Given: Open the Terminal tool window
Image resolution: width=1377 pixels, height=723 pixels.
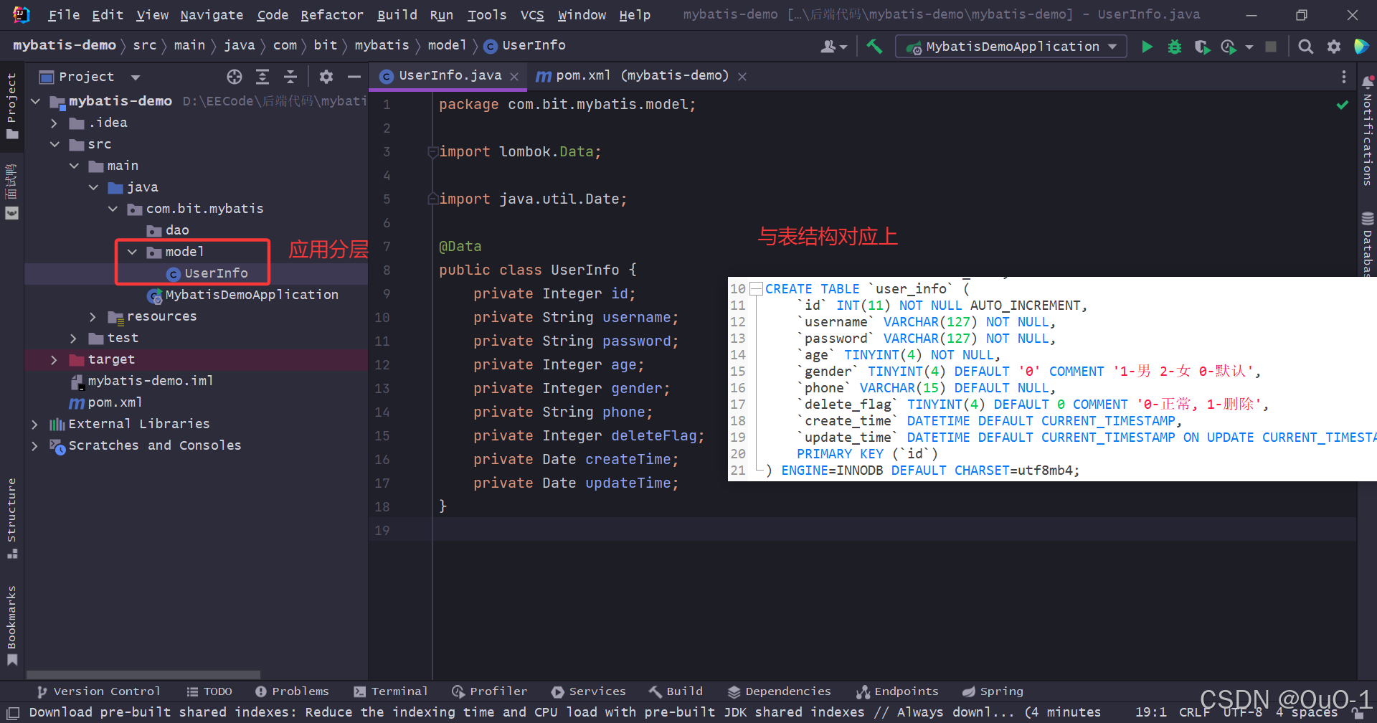Looking at the screenshot, I should [391, 691].
